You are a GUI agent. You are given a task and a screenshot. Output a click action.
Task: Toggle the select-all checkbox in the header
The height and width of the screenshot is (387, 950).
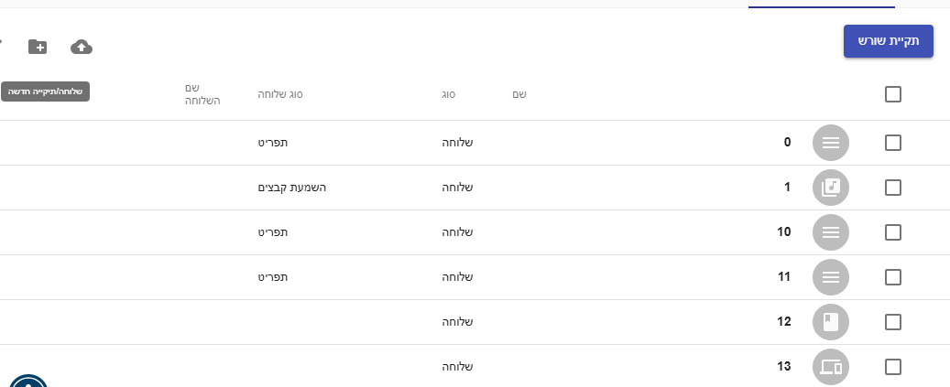pos(893,94)
